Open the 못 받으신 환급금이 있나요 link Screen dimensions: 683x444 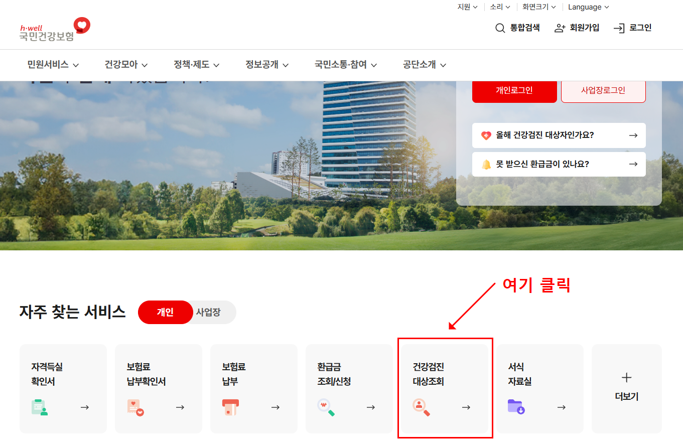pos(559,164)
